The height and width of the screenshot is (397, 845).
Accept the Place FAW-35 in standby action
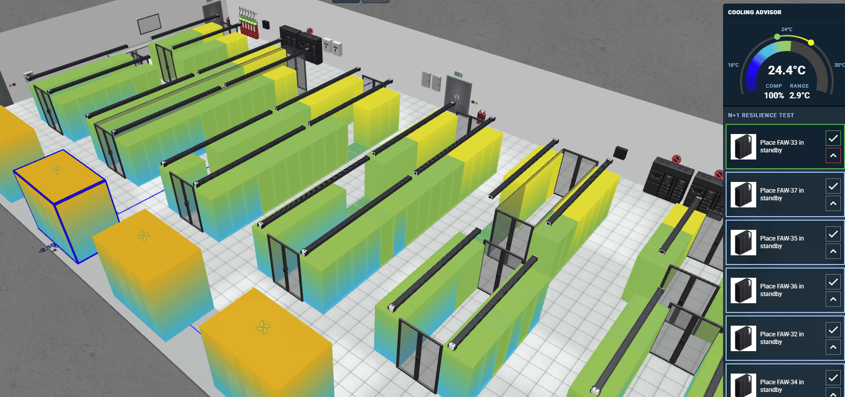pyautogui.click(x=833, y=234)
